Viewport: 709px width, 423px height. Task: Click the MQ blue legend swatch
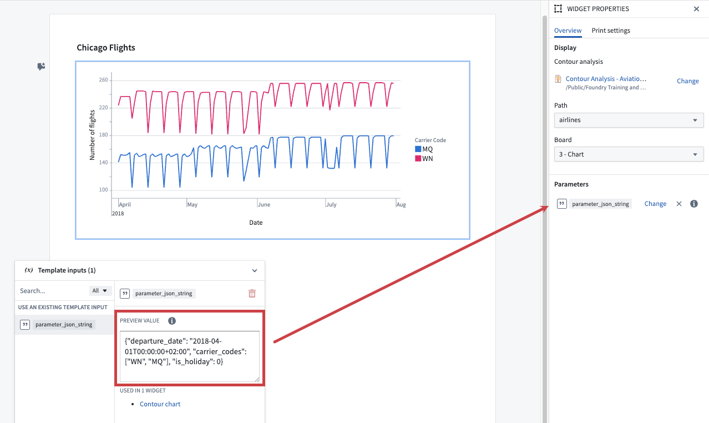click(x=418, y=149)
